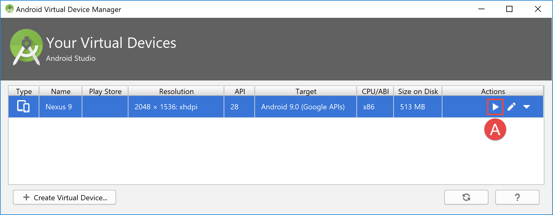Click the x86 CPU/ABI cell
Viewport: 553px width, 215px height.
375,107
